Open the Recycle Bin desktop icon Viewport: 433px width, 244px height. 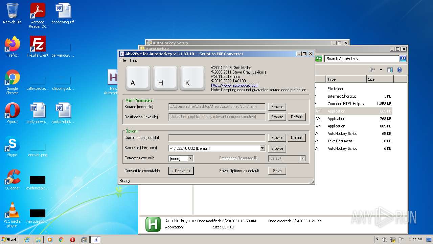(12, 14)
